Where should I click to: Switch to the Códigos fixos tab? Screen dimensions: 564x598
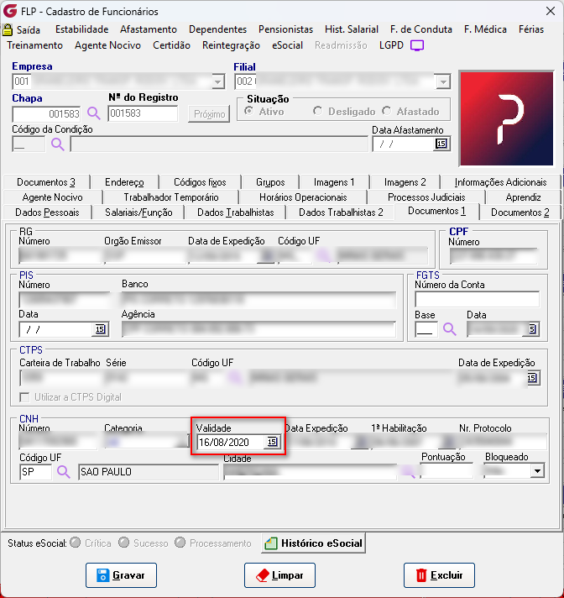click(200, 182)
